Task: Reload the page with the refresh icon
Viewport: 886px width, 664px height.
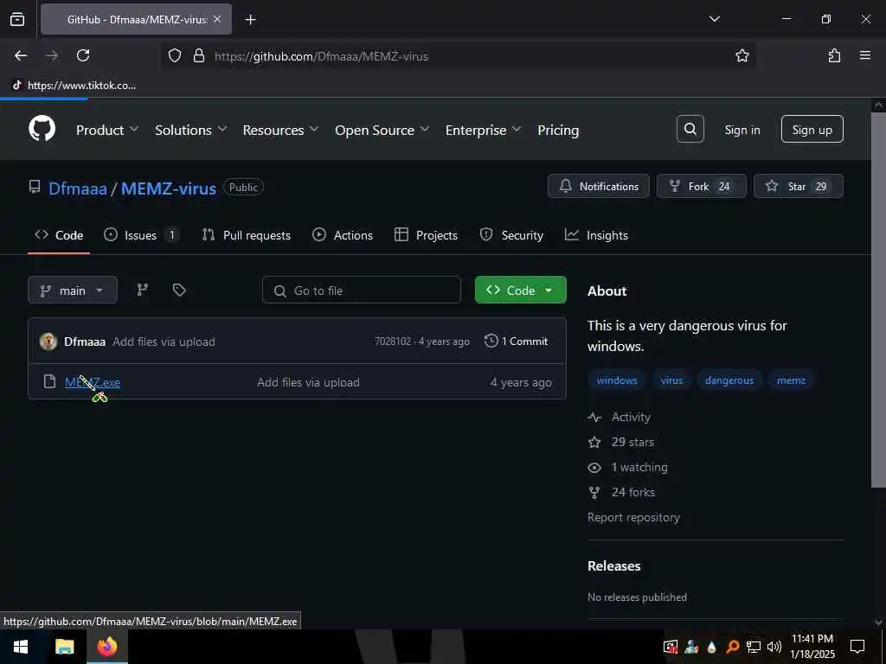Action: [83, 55]
